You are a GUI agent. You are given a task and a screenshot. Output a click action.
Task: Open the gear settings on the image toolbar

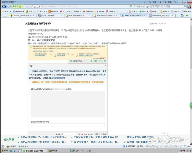click(x=105, y=61)
